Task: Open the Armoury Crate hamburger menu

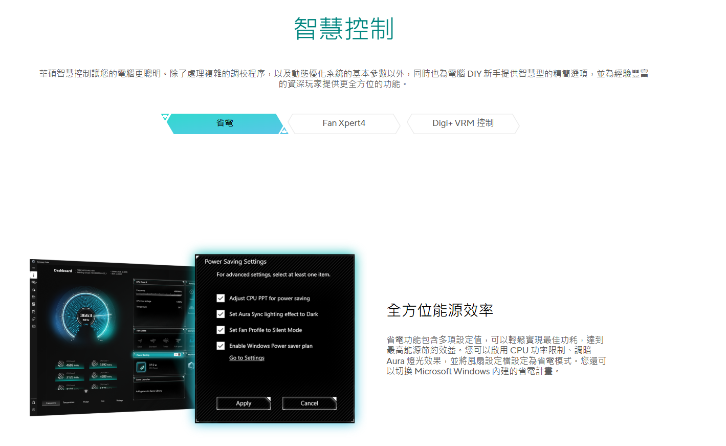Action: click(34, 268)
